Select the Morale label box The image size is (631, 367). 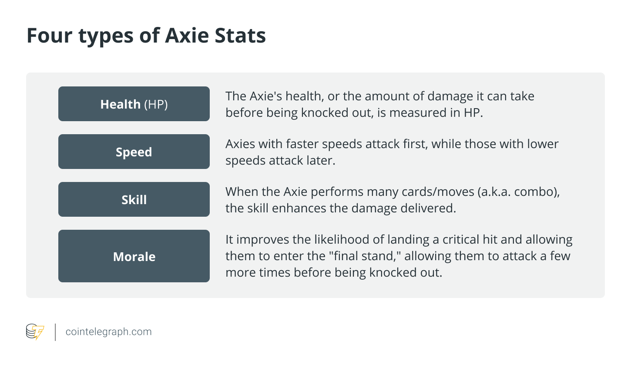point(134,256)
